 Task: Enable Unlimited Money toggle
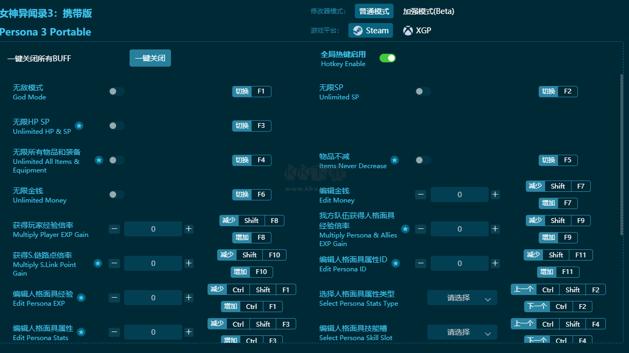point(116,194)
